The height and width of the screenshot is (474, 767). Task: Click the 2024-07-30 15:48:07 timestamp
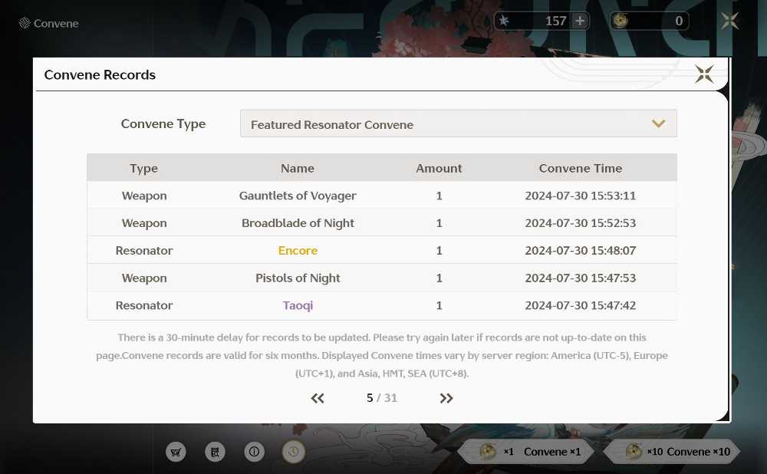pyautogui.click(x=581, y=251)
